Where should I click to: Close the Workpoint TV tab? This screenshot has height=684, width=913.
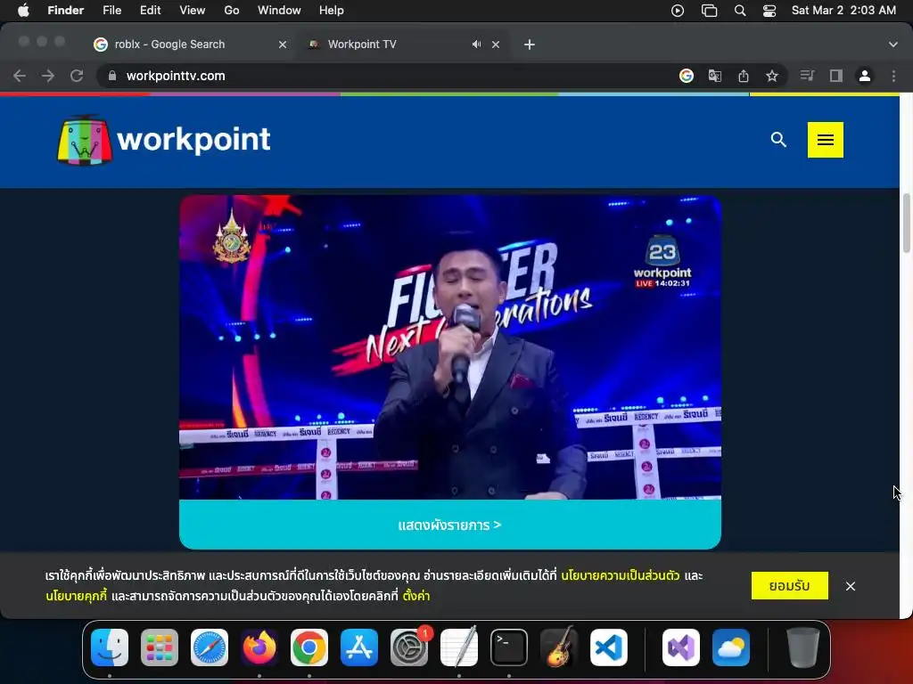pos(496,45)
